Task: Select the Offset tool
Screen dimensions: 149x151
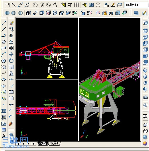Action: pos(11,42)
